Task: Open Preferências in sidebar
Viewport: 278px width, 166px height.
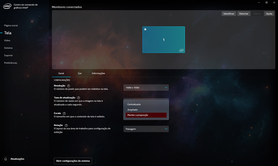Action: click(x=11, y=63)
